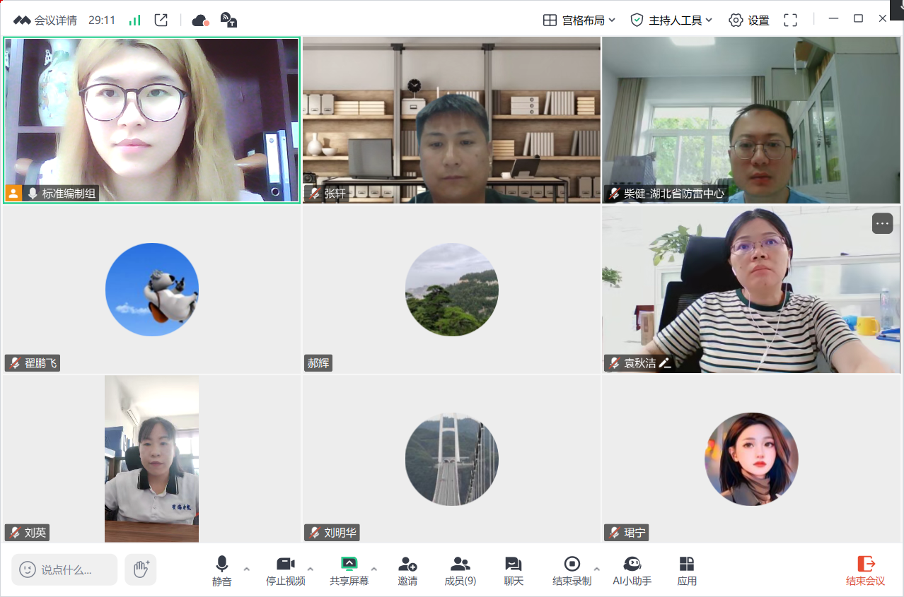Show the 成员(9) participants list
Screen dimensions: 904x597
[x=460, y=570]
